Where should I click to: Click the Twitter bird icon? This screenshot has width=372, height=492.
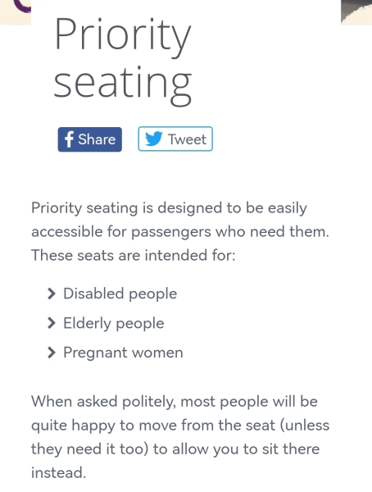154,139
